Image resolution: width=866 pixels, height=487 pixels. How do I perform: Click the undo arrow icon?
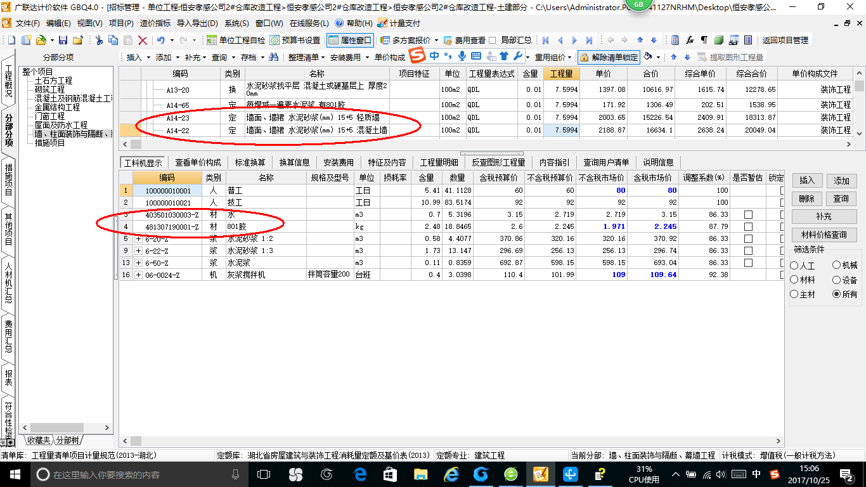click(161, 40)
